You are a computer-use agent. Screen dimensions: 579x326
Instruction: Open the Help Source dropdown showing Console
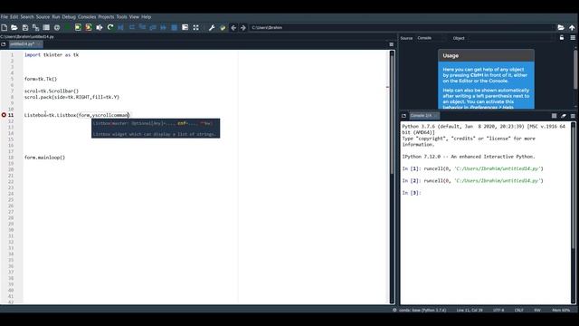(430, 38)
